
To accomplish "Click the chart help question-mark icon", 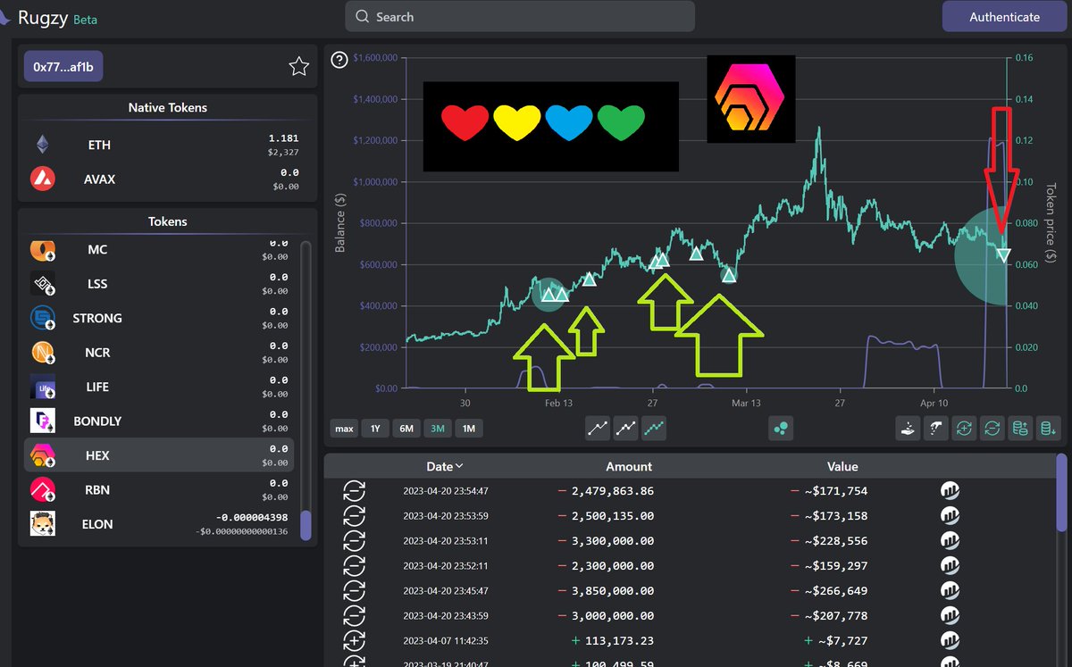I will coord(339,61).
